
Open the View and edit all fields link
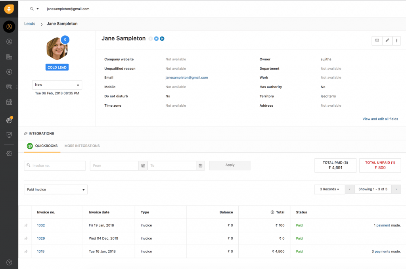380,119
